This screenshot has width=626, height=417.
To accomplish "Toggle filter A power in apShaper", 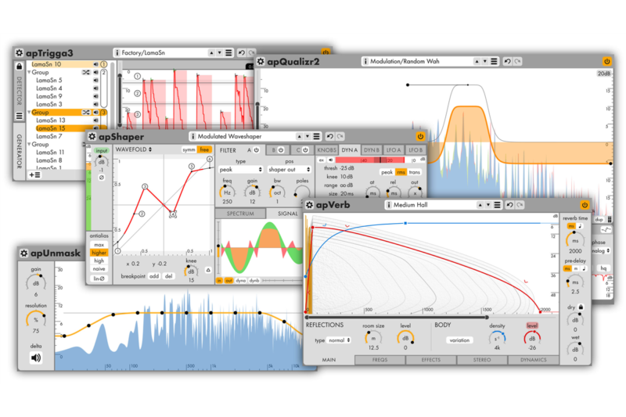I will click(x=257, y=149).
